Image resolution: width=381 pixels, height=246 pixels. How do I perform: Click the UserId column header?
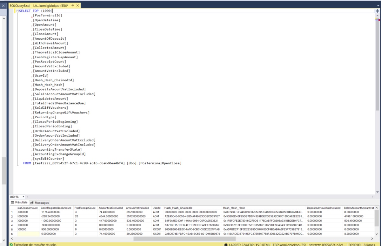coord(157,208)
